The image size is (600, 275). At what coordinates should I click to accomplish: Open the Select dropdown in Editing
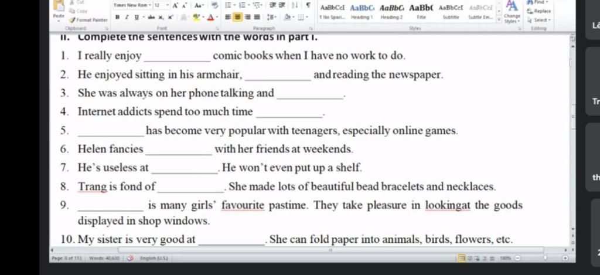pyautogui.click(x=540, y=20)
